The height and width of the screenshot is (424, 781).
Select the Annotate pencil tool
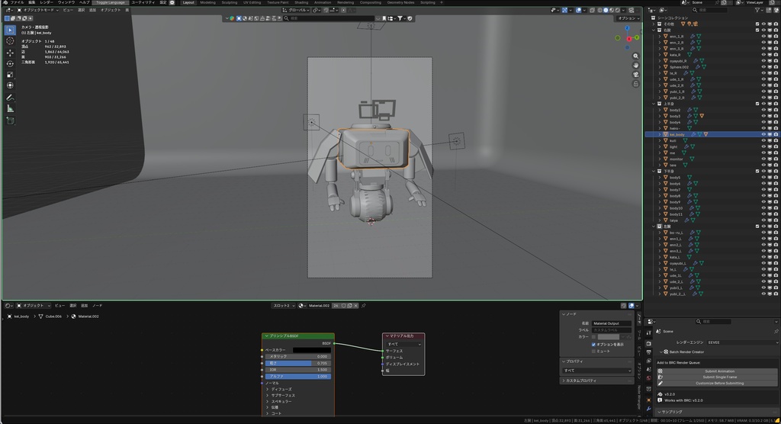10,98
